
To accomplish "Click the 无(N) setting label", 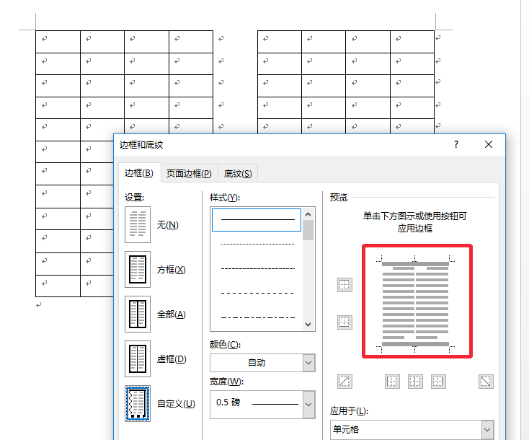I will (168, 225).
